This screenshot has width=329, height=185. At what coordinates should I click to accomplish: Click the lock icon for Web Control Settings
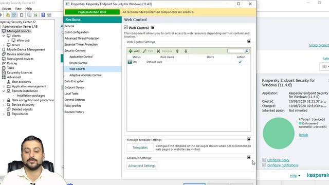click(x=249, y=41)
